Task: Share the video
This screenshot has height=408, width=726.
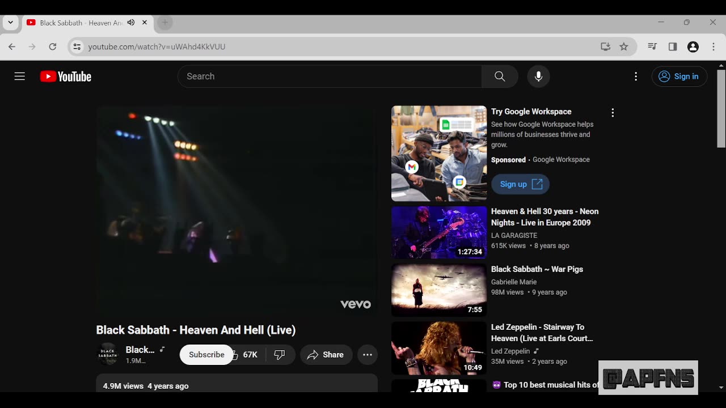Action: pyautogui.click(x=326, y=354)
